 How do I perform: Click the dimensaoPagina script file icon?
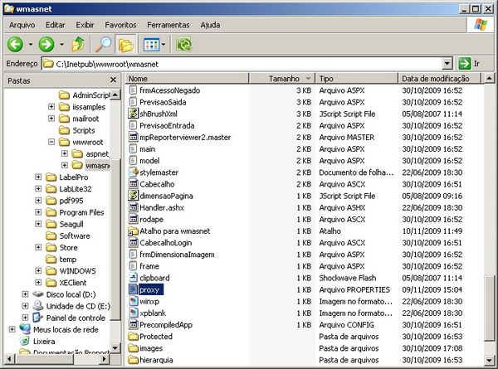133,196
